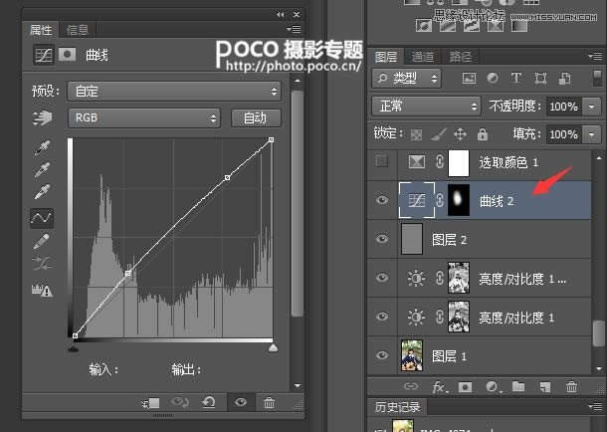Click the 自动 auto button
Screen dimensions: 607x432
click(256, 117)
